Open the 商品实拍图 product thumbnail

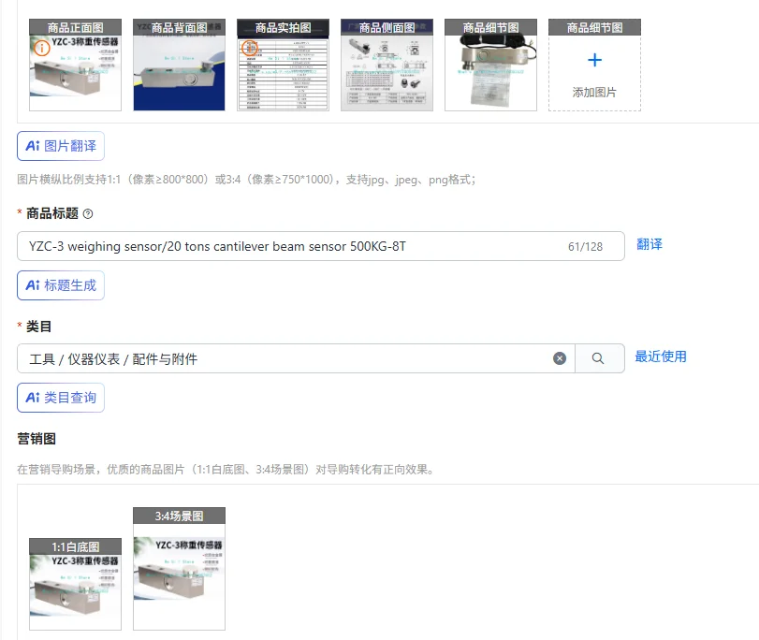pyautogui.click(x=283, y=65)
